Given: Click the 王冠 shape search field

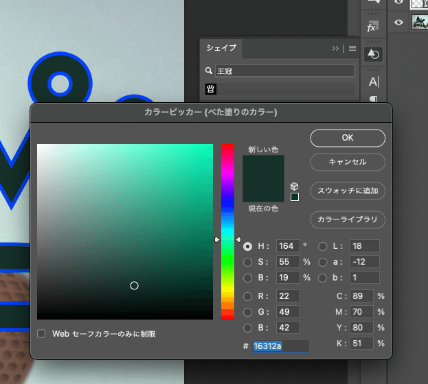Looking at the screenshot, I should [x=284, y=71].
